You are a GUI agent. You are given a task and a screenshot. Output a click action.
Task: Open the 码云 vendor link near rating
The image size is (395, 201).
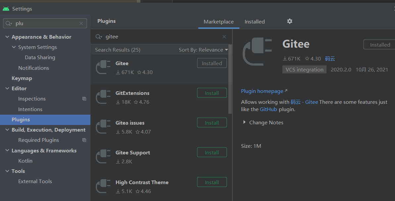pos(330,59)
